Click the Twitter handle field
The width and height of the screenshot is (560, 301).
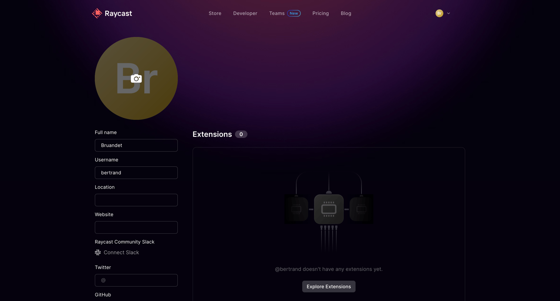pos(136,280)
